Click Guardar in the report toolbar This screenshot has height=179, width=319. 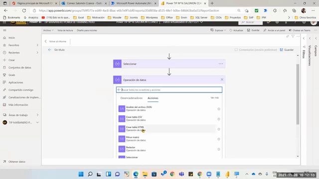click(x=253, y=30)
